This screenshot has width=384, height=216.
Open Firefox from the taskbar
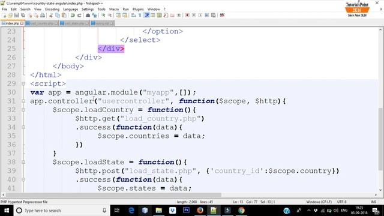(200, 211)
